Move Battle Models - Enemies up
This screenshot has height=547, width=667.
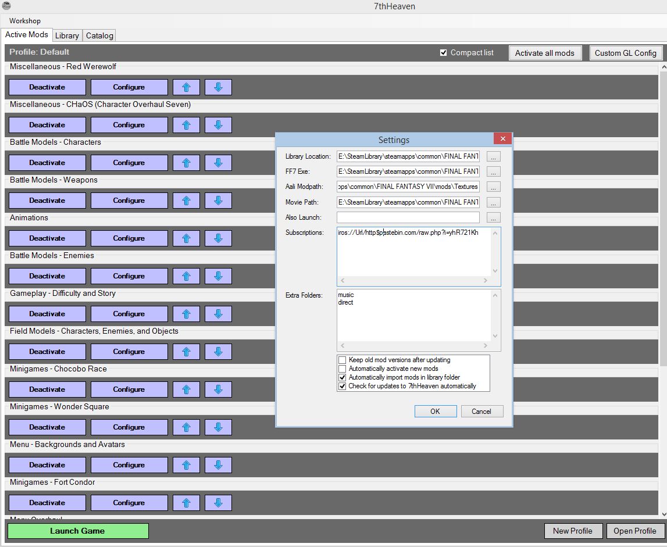pyautogui.click(x=186, y=276)
